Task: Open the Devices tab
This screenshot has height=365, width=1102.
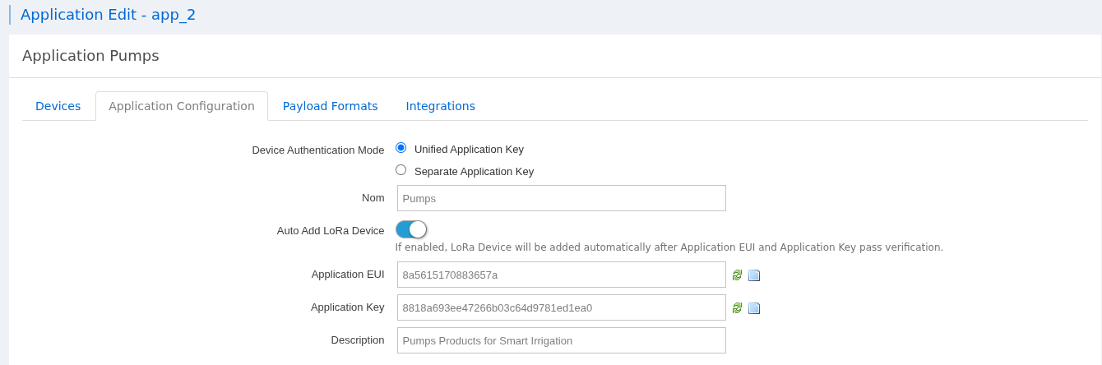Action: (58, 106)
